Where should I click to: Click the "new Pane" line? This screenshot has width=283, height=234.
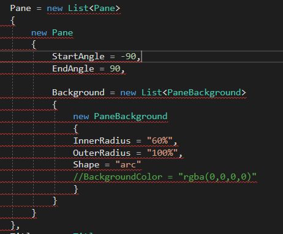[x=52, y=33]
